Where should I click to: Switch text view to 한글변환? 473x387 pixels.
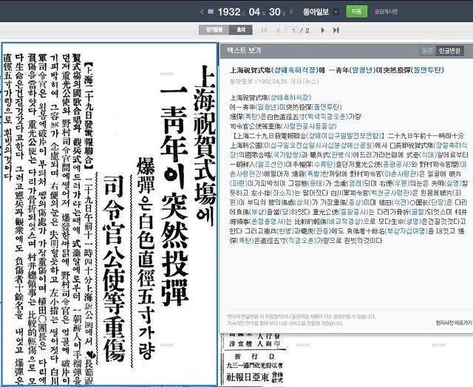click(x=449, y=51)
